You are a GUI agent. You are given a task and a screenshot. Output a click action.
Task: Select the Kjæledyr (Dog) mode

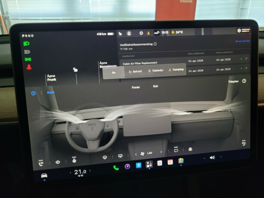[x=156, y=71]
